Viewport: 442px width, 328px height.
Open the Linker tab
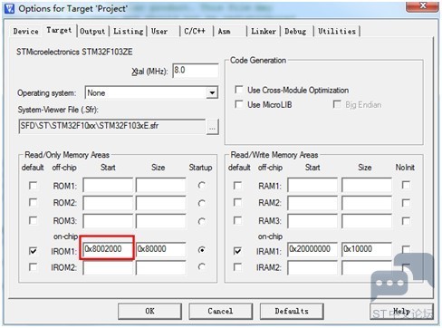[x=264, y=31]
